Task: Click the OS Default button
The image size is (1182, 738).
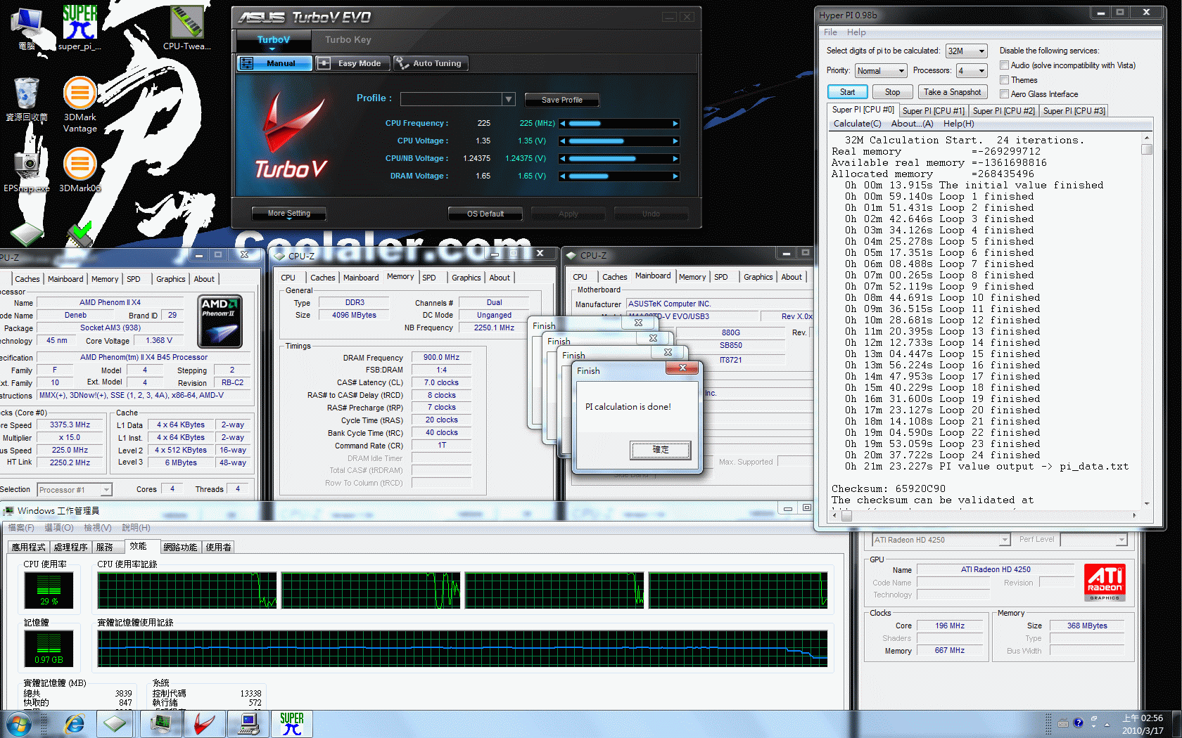Action: tap(485, 214)
